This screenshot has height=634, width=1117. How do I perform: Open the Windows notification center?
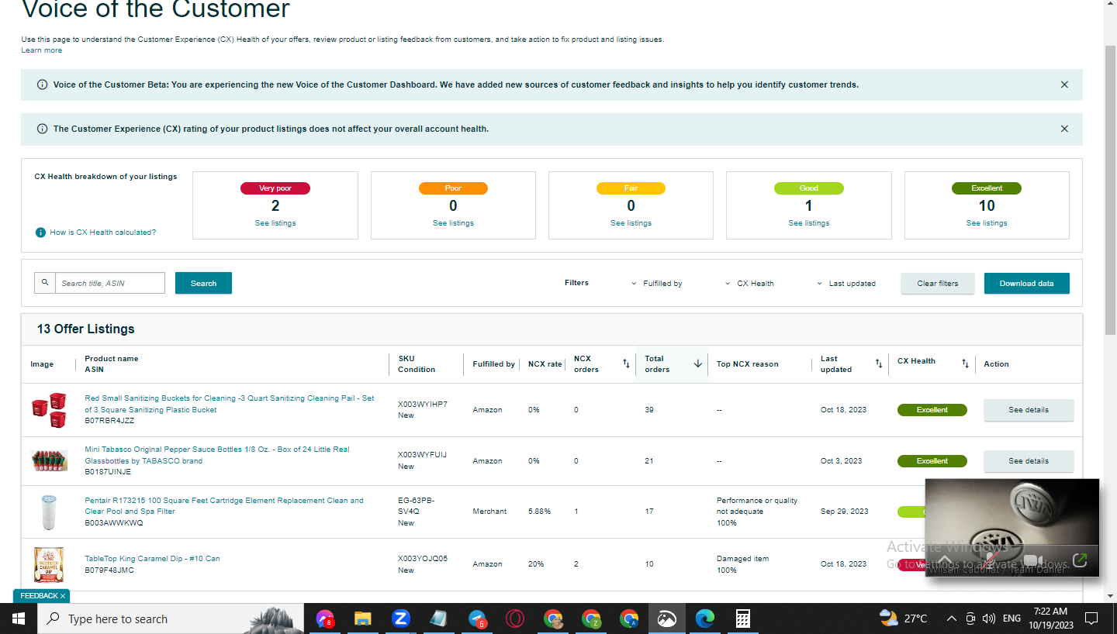1091,618
